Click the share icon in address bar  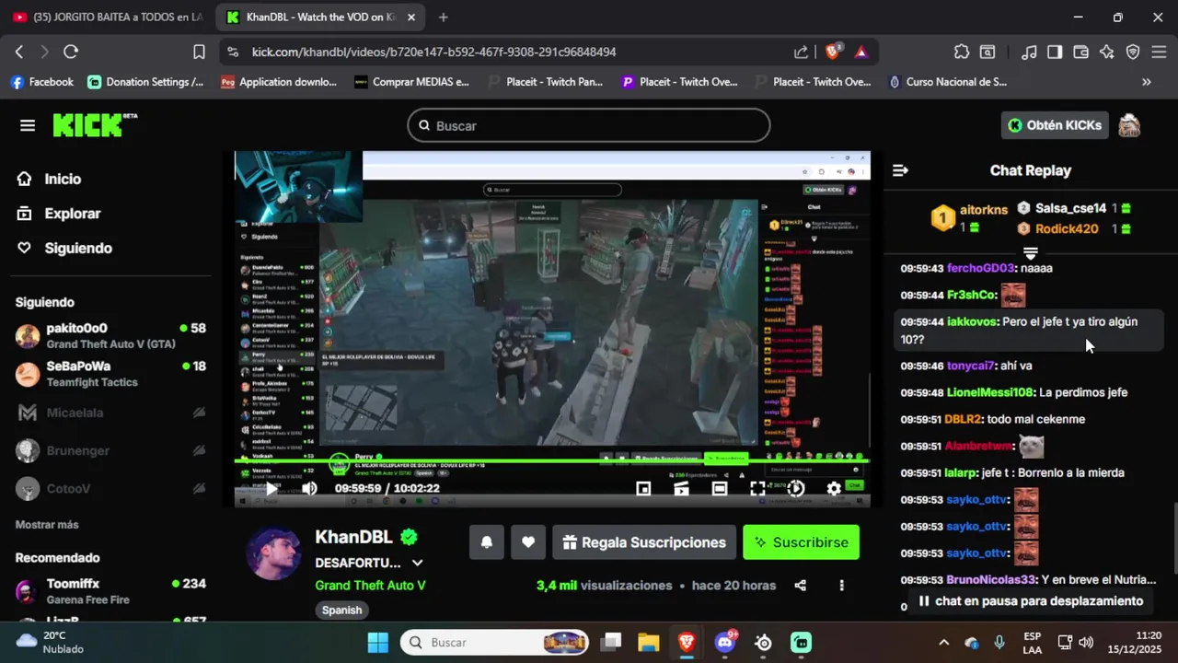802,52
